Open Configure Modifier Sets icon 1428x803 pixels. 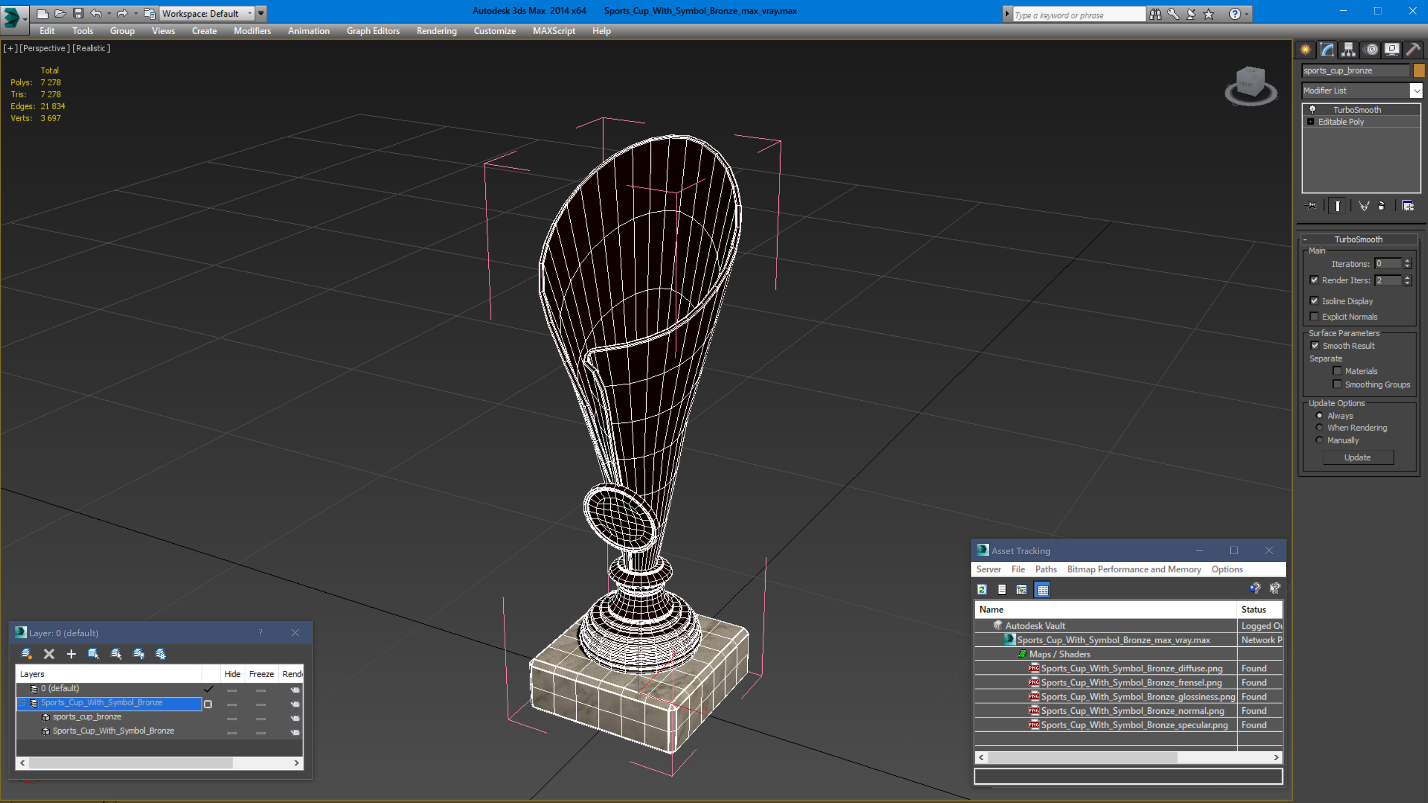[1408, 206]
